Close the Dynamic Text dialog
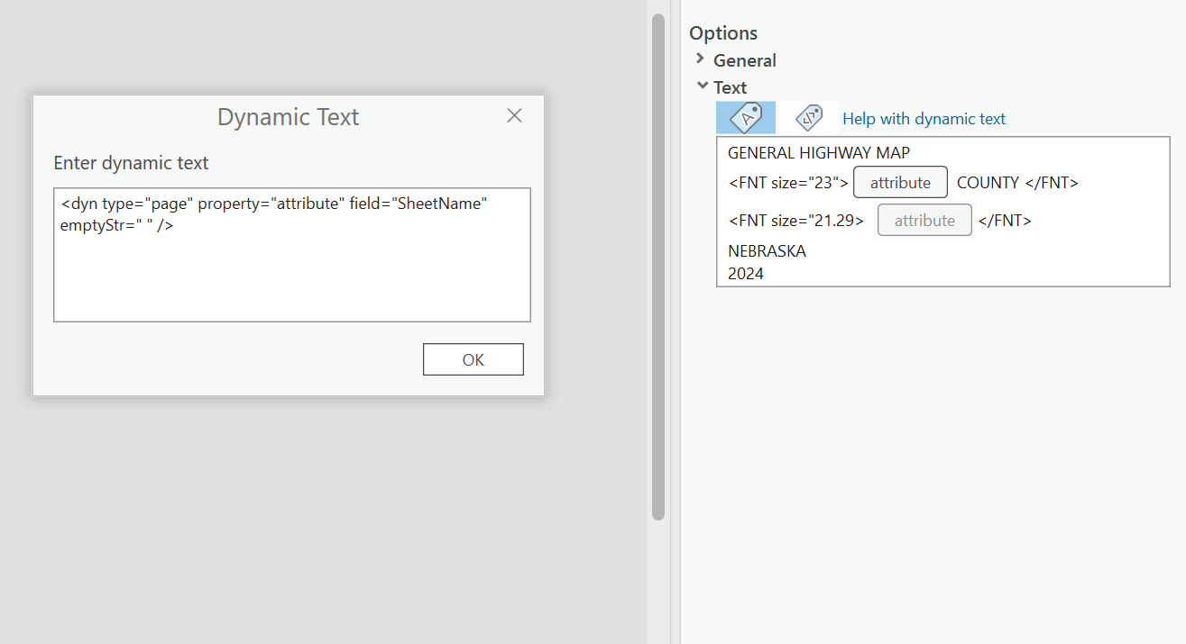Image resolution: width=1186 pixels, height=644 pixels. click(x=514, y=115)
